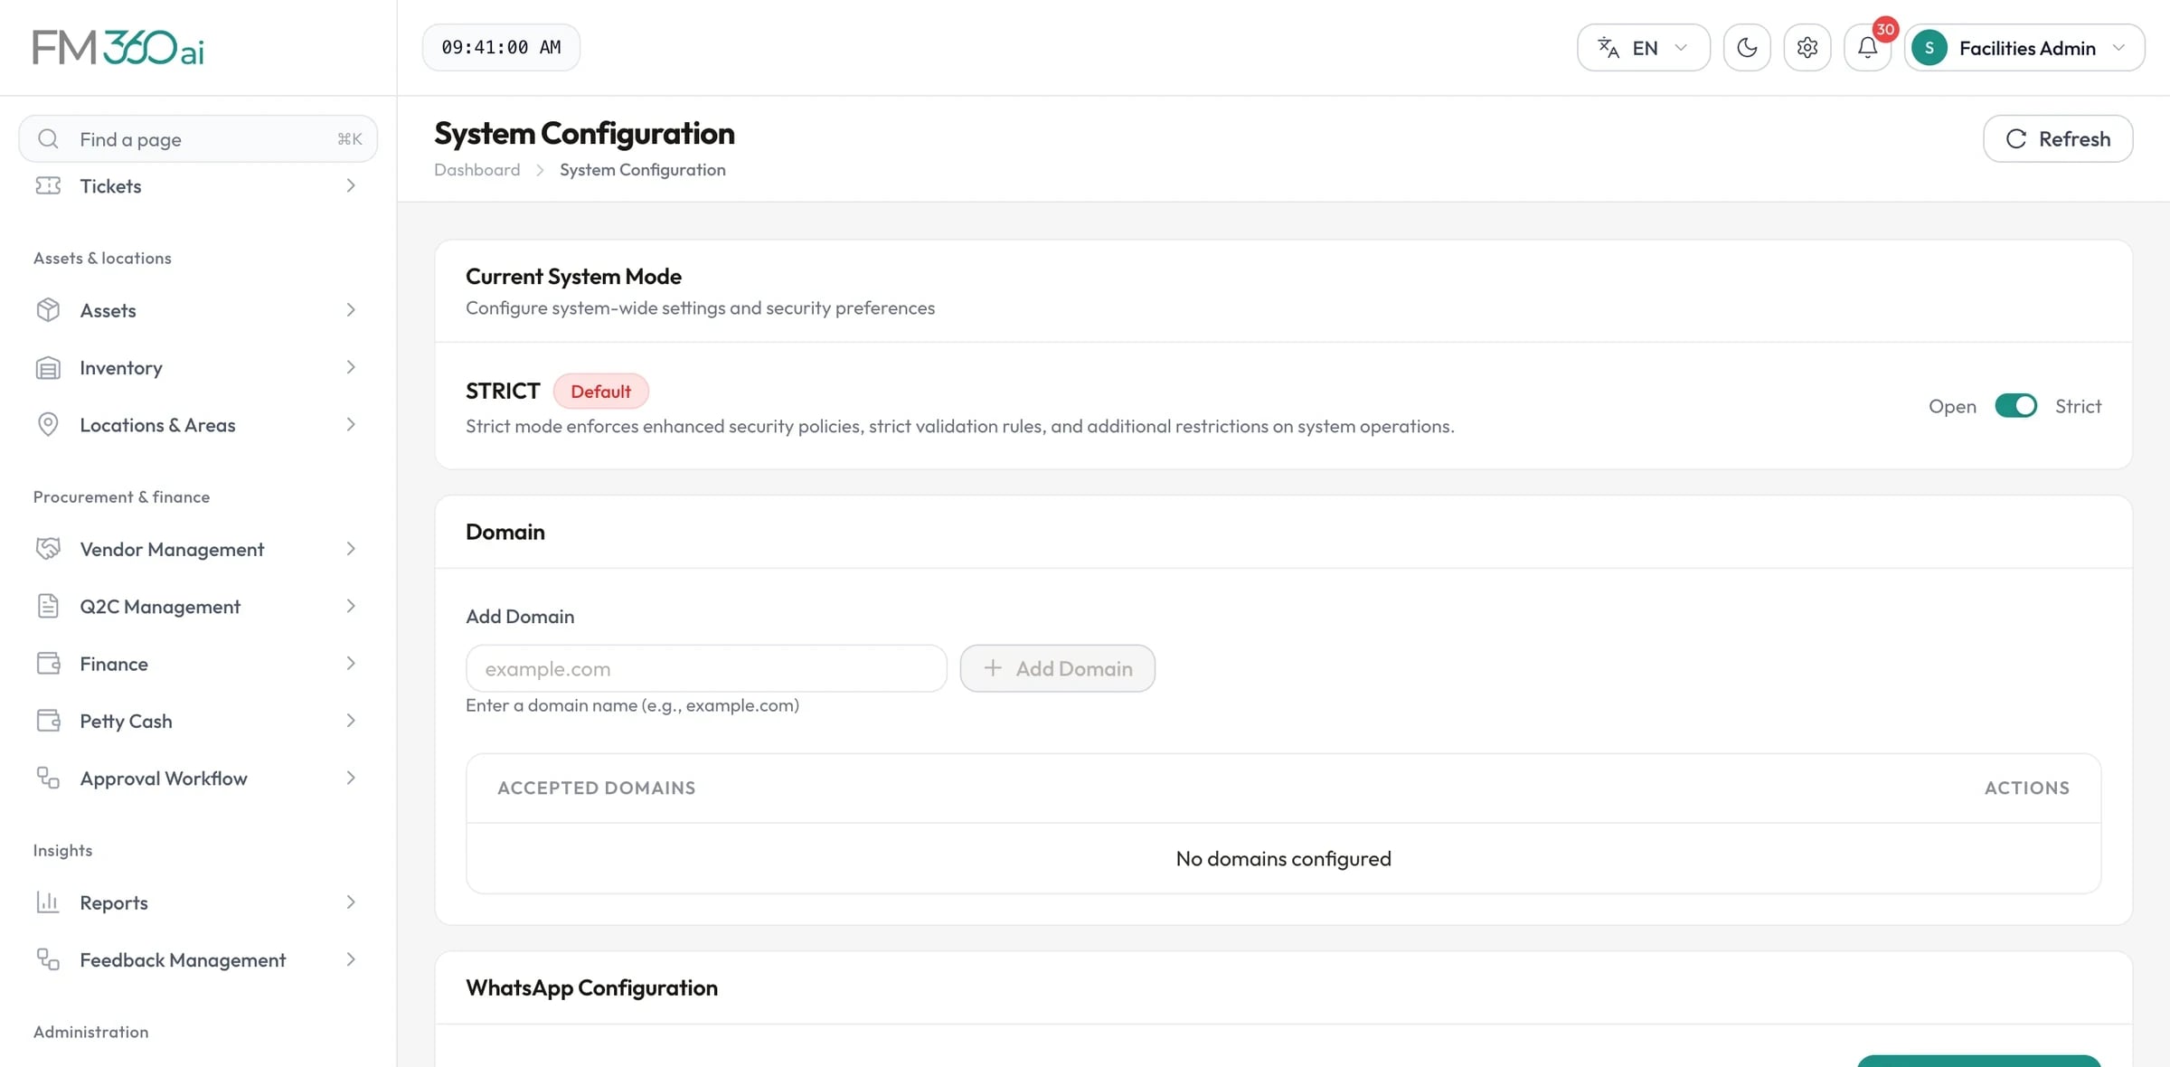Click the System Configuration breadcrumb
The width and height of the screenshot is (2170, 1067).
(642, 170)
